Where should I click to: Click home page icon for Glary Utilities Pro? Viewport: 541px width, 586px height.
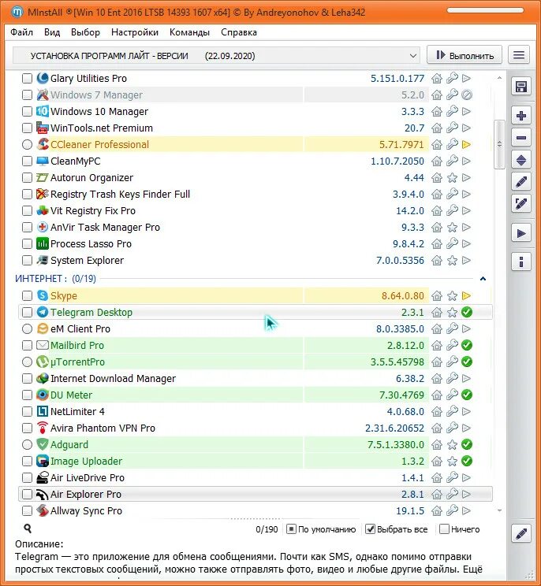click(x=437, y=79)
